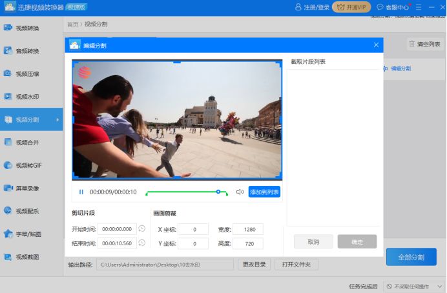Click the top-left crop corner handle
The height and width of the screenshot is (293, 447).
pos(75,63)
